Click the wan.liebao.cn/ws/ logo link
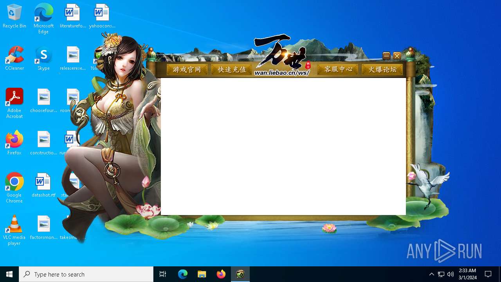 coord(282,73)
